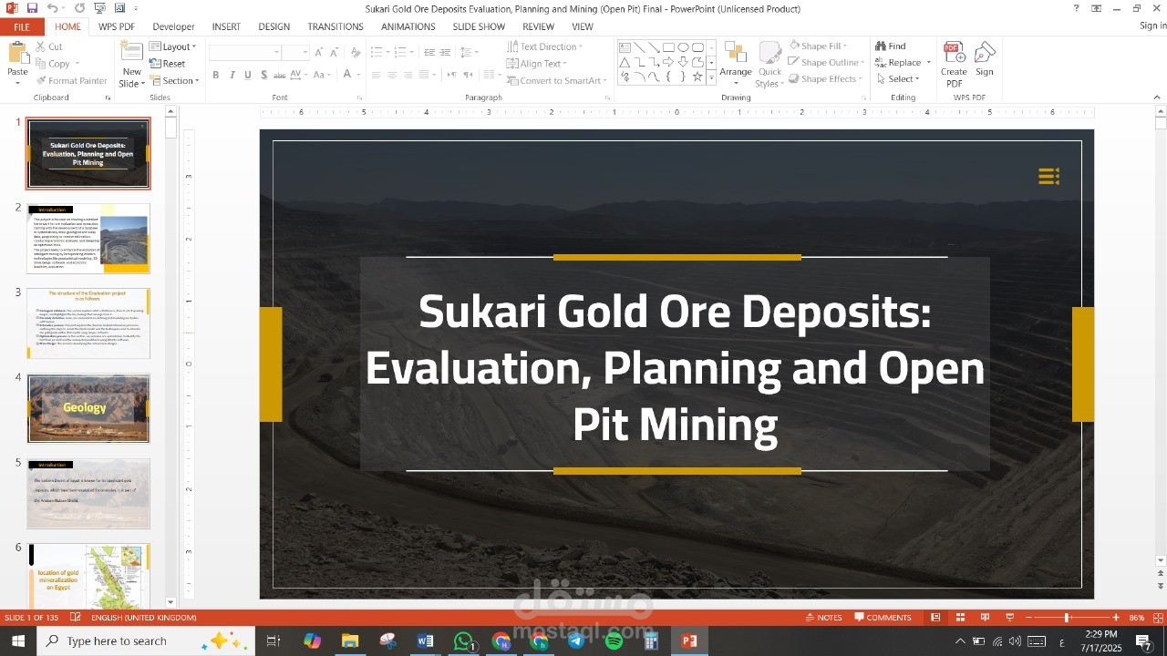Select the rectangle shape in shapes gallery
Screen dimensions: 1167x656
(x=668, y=47)
